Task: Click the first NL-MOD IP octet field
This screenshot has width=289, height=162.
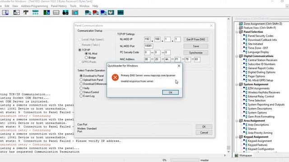Action: coord(147,39)
